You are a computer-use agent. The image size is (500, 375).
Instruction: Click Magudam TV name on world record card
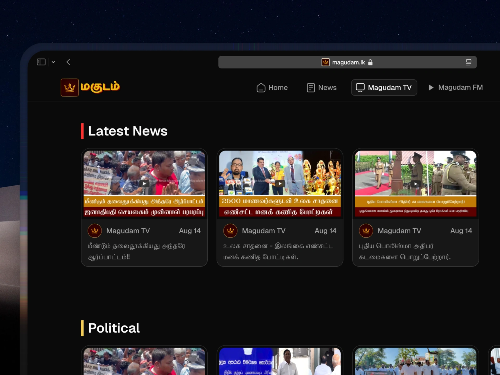tap(264, 231)
